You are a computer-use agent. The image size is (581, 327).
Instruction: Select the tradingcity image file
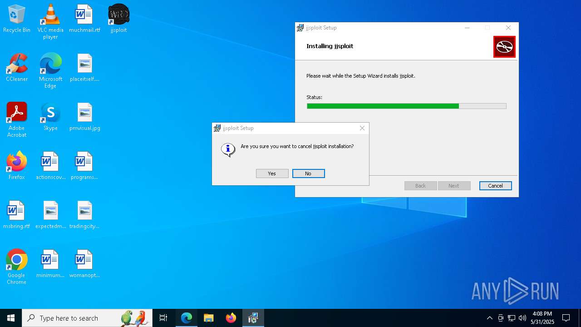pyautogui.click(x=84, y=215)
